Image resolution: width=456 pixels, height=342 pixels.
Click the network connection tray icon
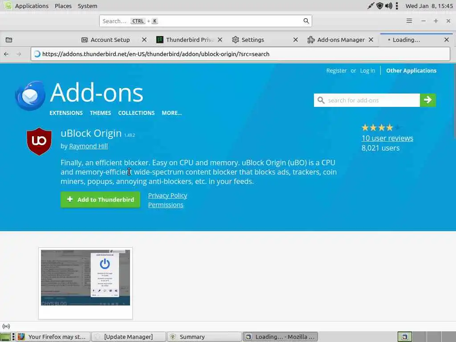coord(371,6)
